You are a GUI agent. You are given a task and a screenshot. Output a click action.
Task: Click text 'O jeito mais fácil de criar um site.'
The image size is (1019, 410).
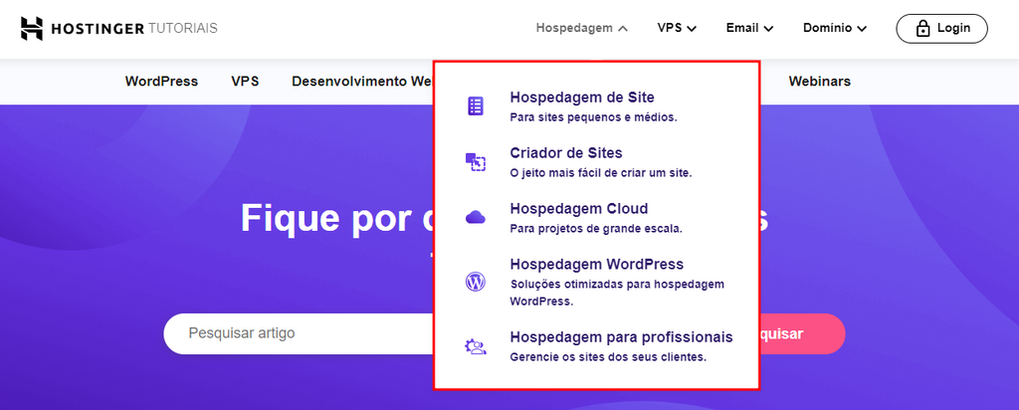point(601,174)
